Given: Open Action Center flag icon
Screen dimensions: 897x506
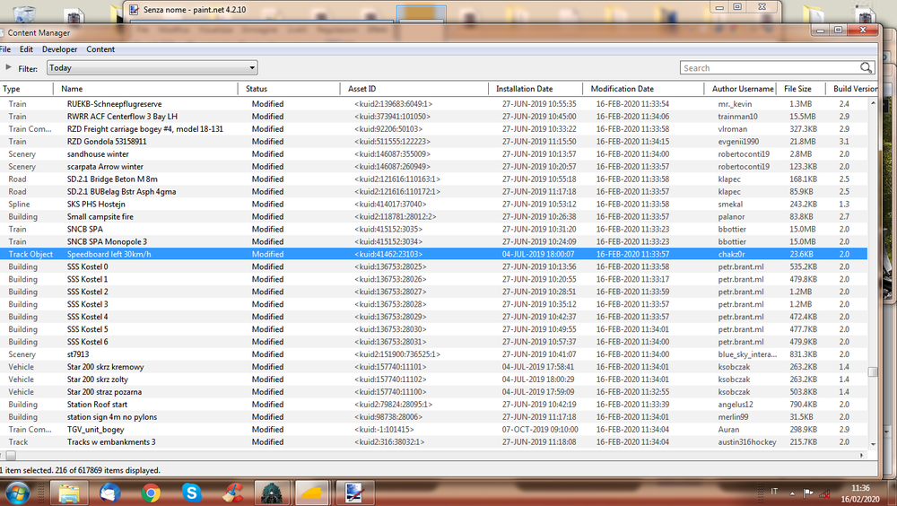Looking at the screenshot, I should coord(808,493).
